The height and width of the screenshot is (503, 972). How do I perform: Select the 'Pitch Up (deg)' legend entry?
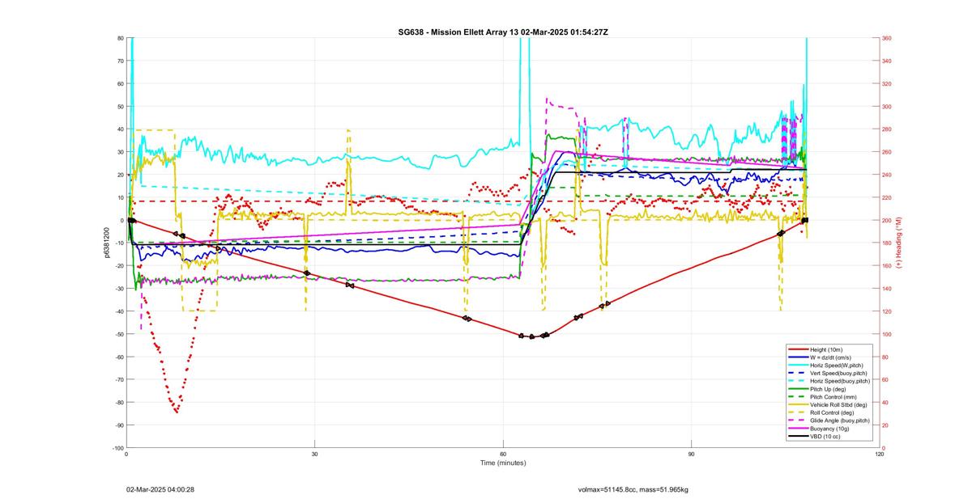point(829,389)
